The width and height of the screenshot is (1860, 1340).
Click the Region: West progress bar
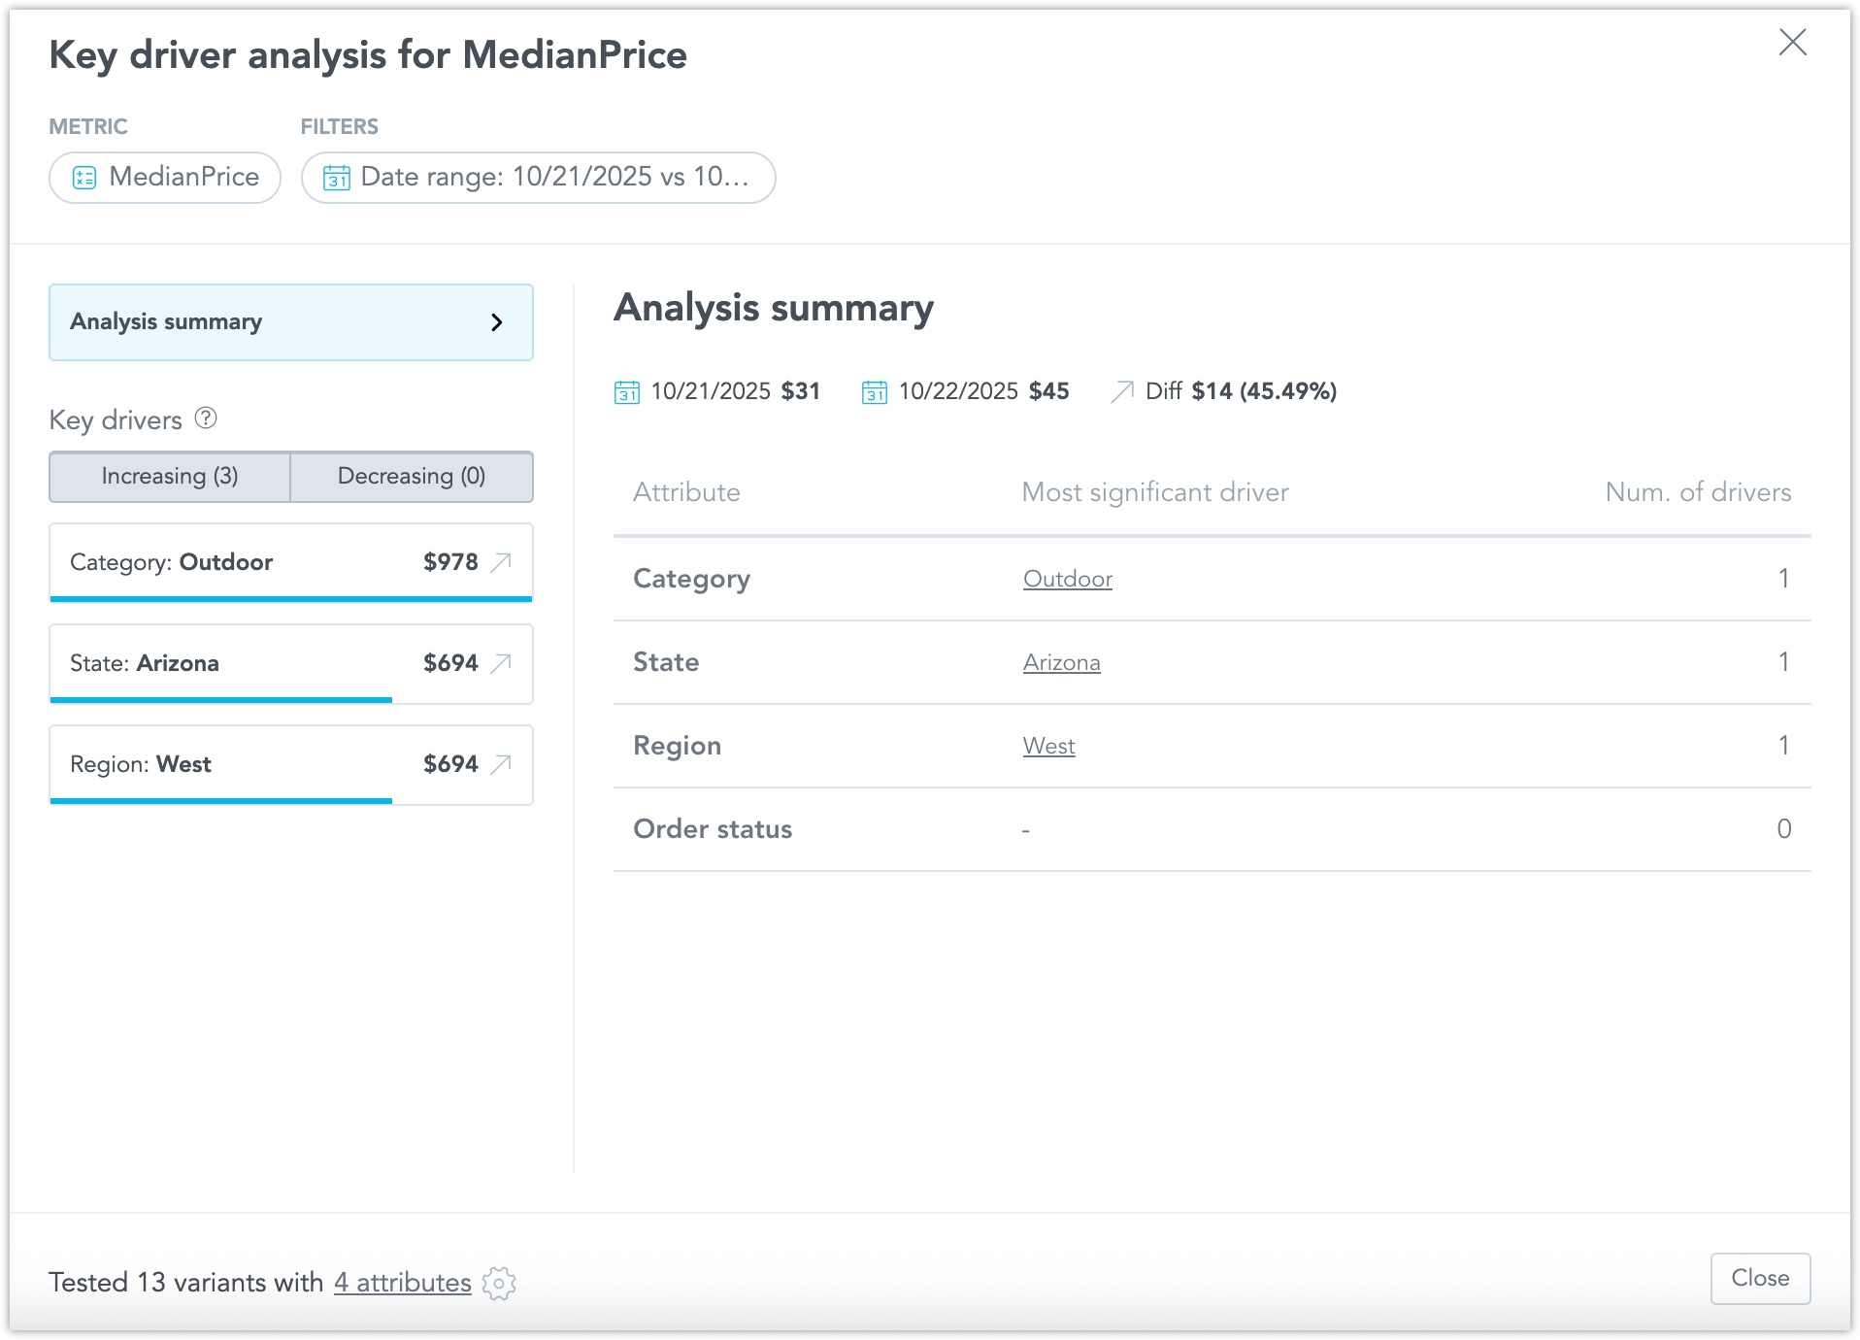pos(221,800)
